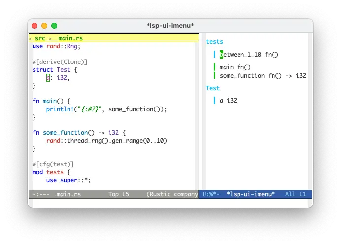Viewport: 341px width, 244px height.
Task: Select the main.rs breadcrumb segment
Action: coord(70,38)
